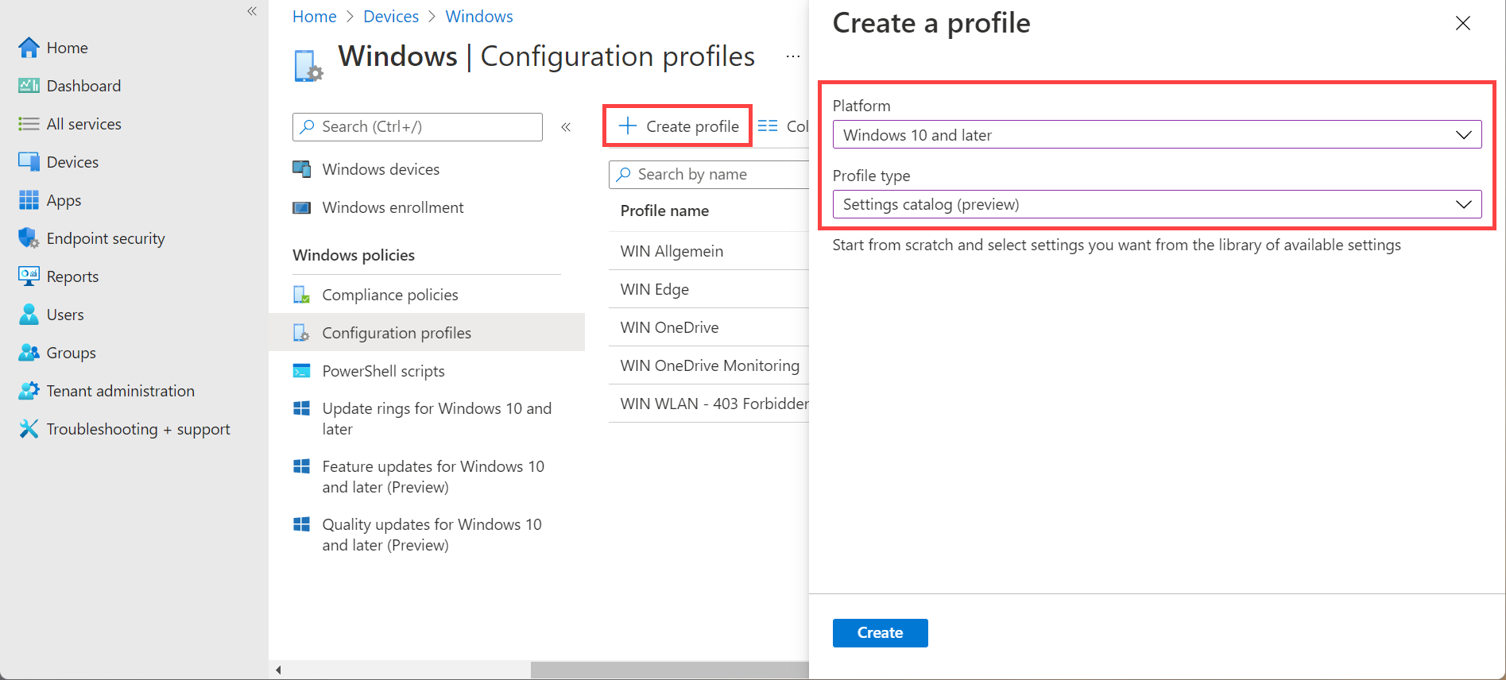
Task: Click the Quality updates Windows logo icon
Action: 301,524
